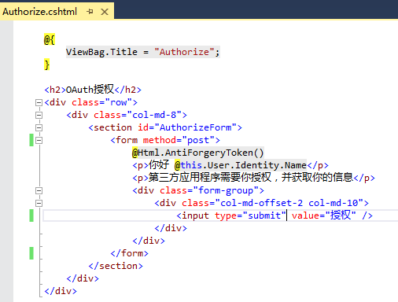
Task: Click the id="AuthorizeForm" attribute
Action: [187, 127]
